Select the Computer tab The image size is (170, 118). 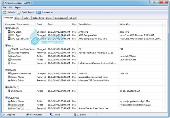(8, 18)
